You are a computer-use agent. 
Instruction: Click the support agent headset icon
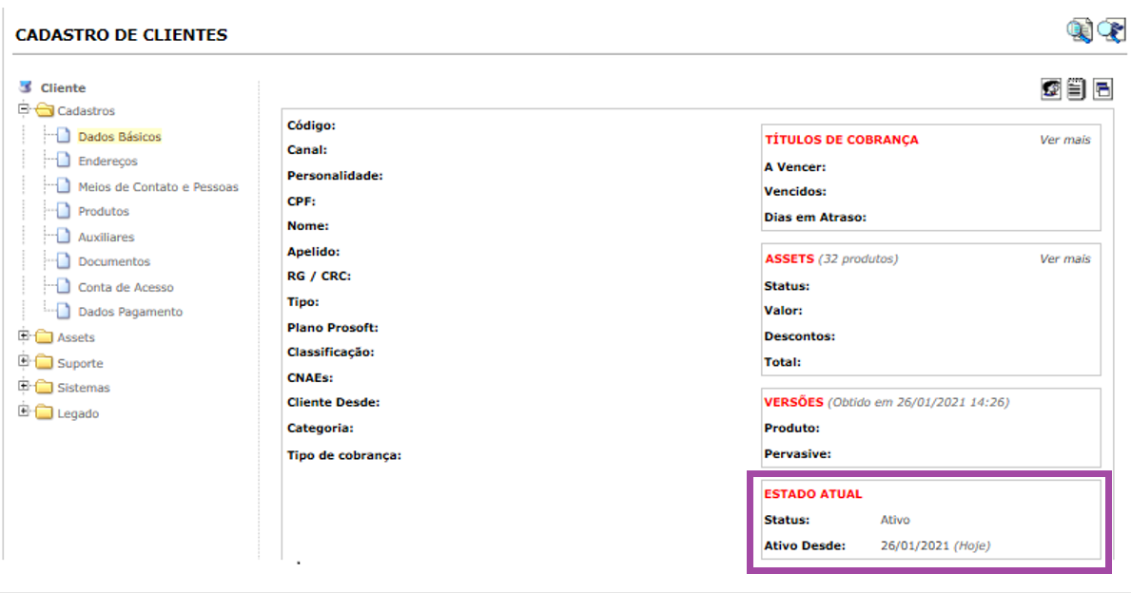click(1050, 89)
